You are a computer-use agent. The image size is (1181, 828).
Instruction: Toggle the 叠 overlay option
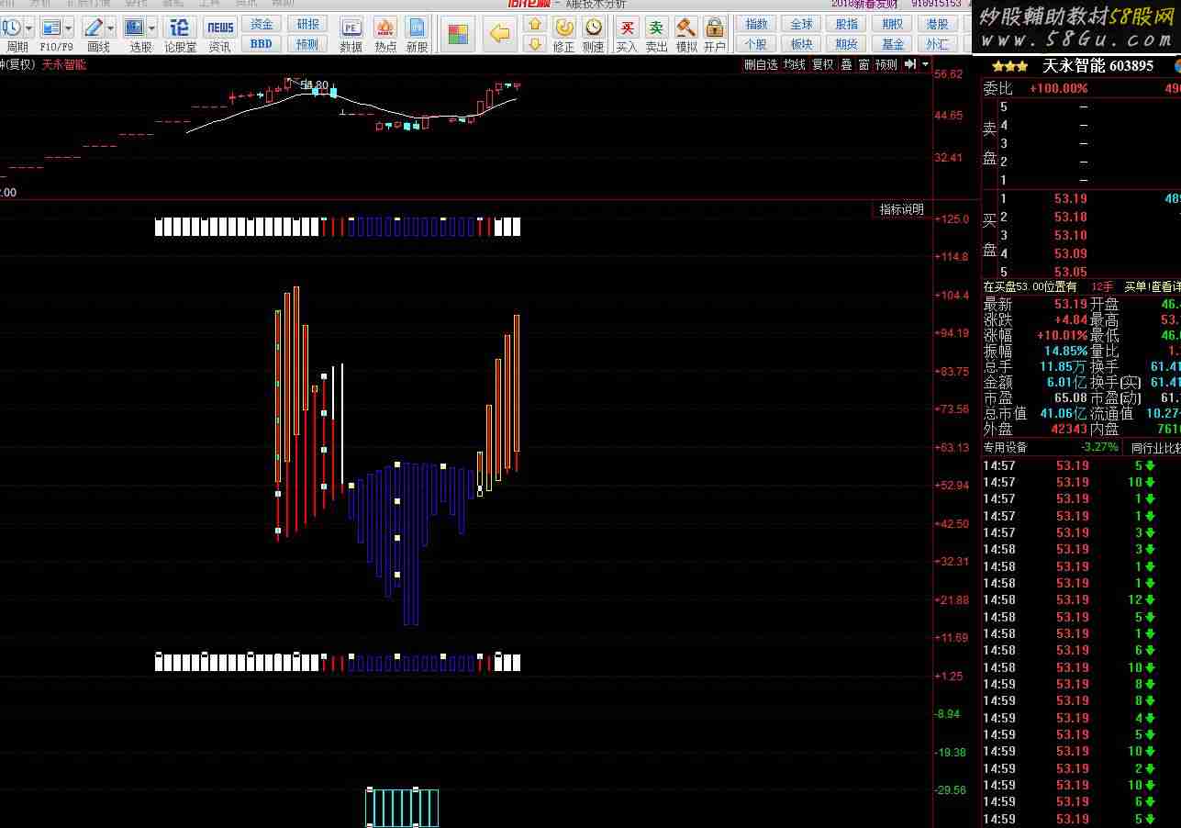[x=846, y=65]
